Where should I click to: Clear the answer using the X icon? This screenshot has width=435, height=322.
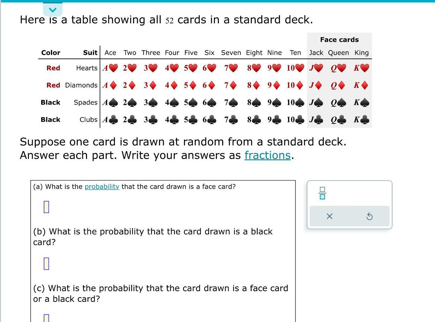[x=329, y=216]
